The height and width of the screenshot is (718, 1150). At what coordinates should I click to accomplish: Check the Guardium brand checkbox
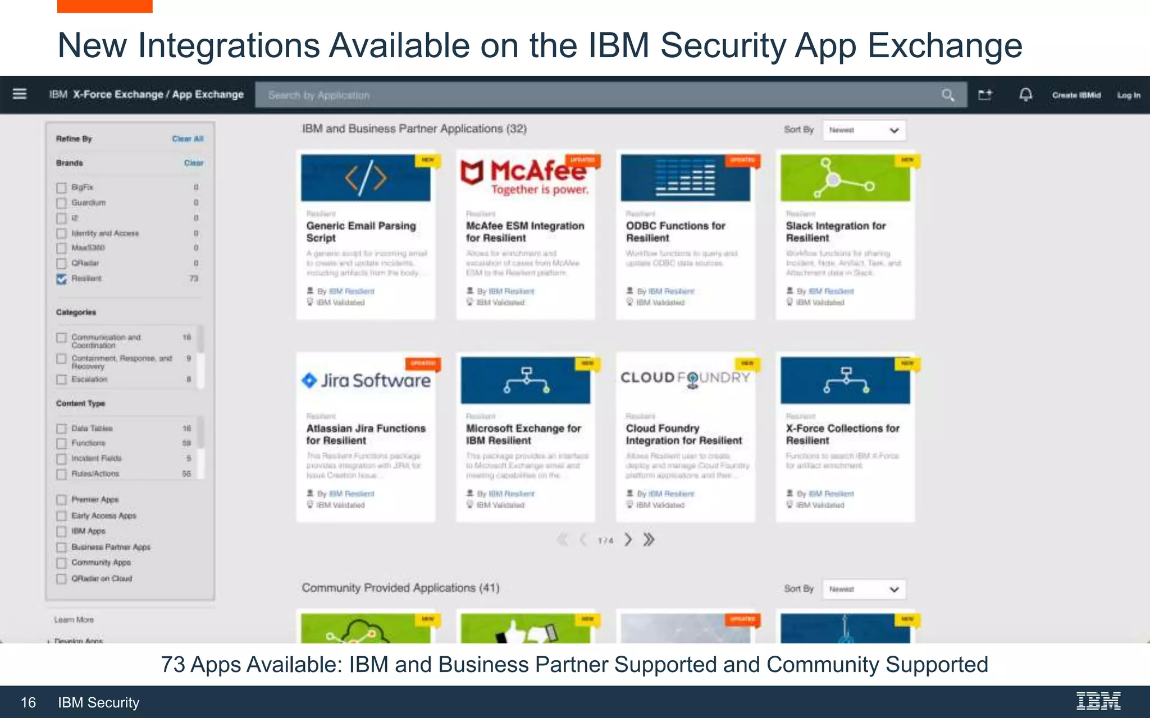[61, 202]
